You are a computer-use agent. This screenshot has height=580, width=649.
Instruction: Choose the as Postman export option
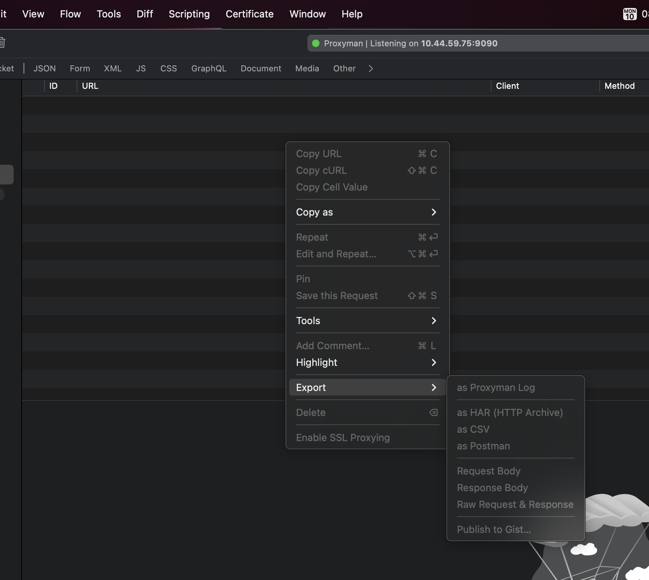click(484, 446)
